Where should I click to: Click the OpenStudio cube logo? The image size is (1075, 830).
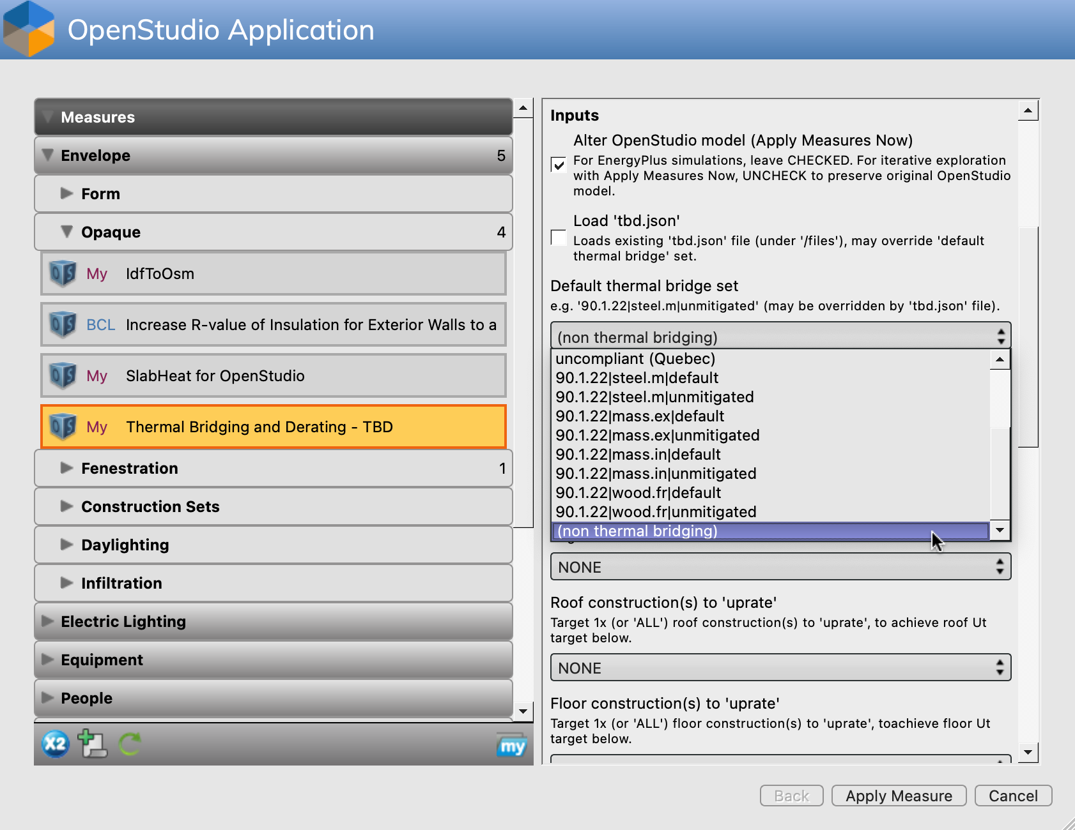[x=29, y=29]
